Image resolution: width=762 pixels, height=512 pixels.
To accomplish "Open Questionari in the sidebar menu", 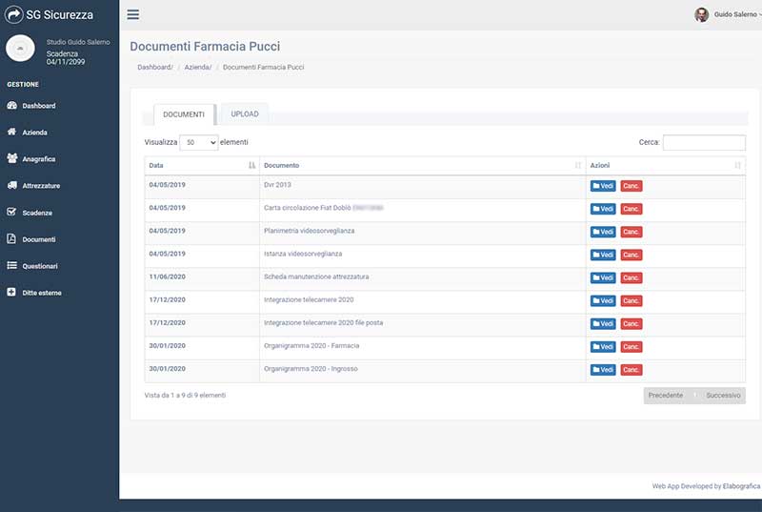I will point(40,266).
